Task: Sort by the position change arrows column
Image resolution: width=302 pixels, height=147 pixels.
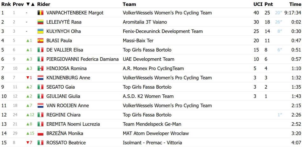Action: (x=30, y=4)
